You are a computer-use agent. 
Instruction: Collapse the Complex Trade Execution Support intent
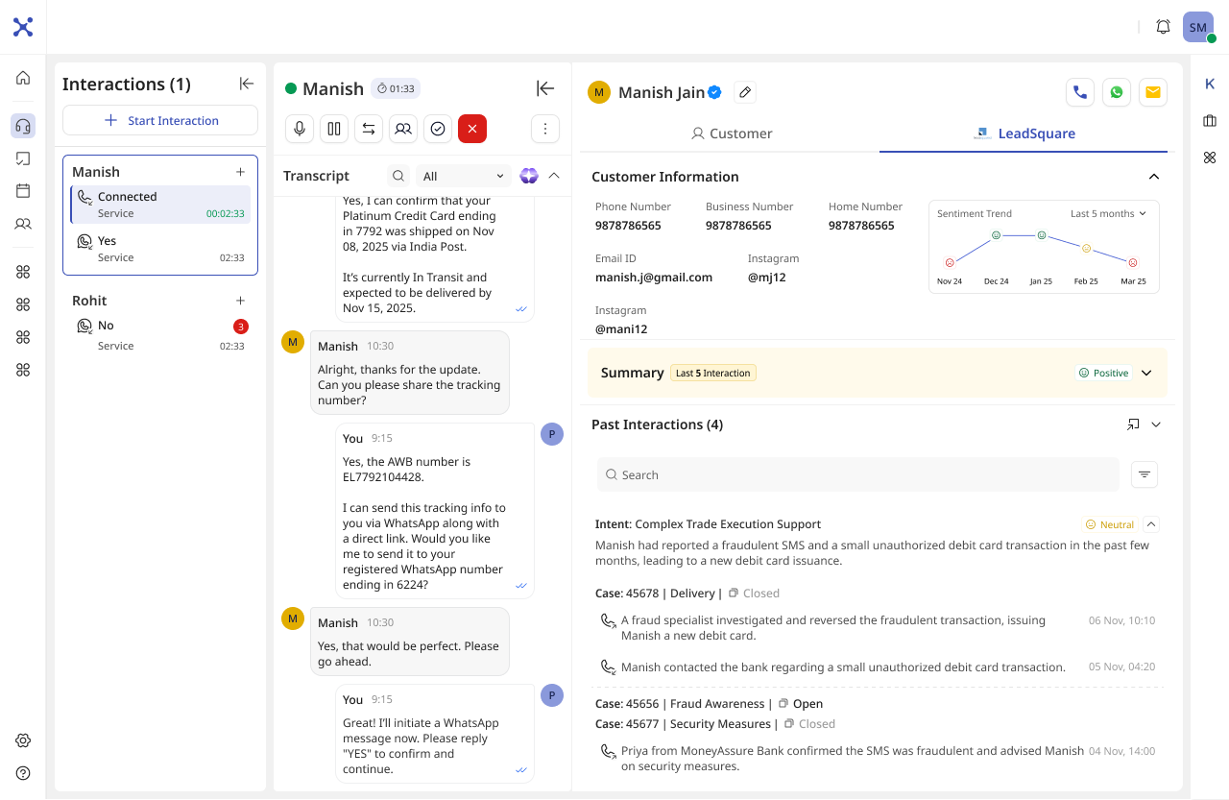click(x=1151, y=524)
